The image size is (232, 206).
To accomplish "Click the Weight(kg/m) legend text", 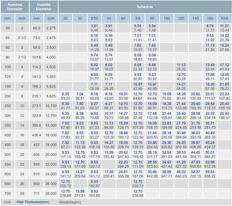I will [70, 202].
